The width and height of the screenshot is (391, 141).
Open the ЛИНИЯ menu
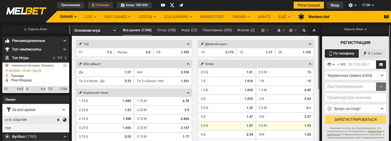click(68, 17)
